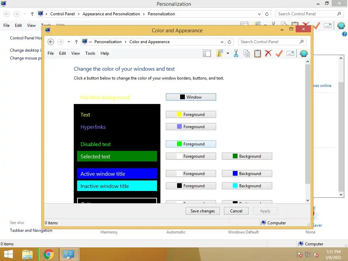Click Personalization in Color and Appearance breadcrumb
The height and width of the screenshot is (261, 348).
tap(108, 42)
